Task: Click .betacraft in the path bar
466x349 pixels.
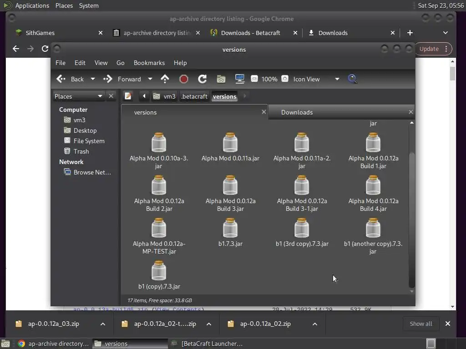Action: pos(194,96)
